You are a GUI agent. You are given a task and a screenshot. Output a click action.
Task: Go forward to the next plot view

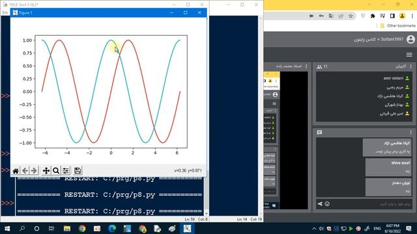(34, 170)
